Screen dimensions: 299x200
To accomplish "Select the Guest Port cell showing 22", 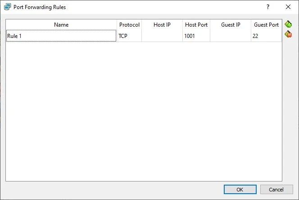I will 266,36.
